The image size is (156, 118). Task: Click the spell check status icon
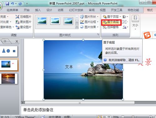click(x=43, y=117)
